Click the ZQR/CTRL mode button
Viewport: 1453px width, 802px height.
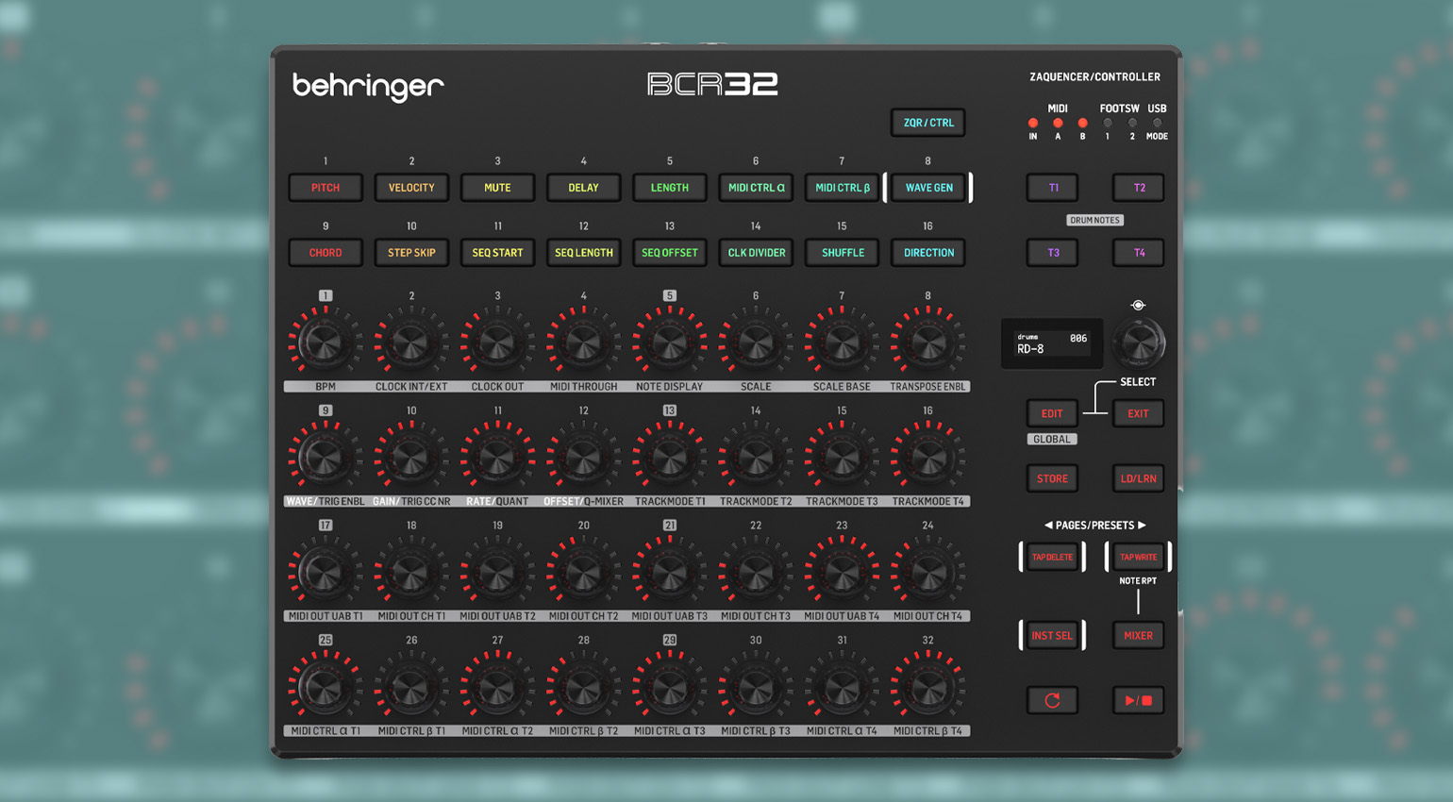click(928, 123)
